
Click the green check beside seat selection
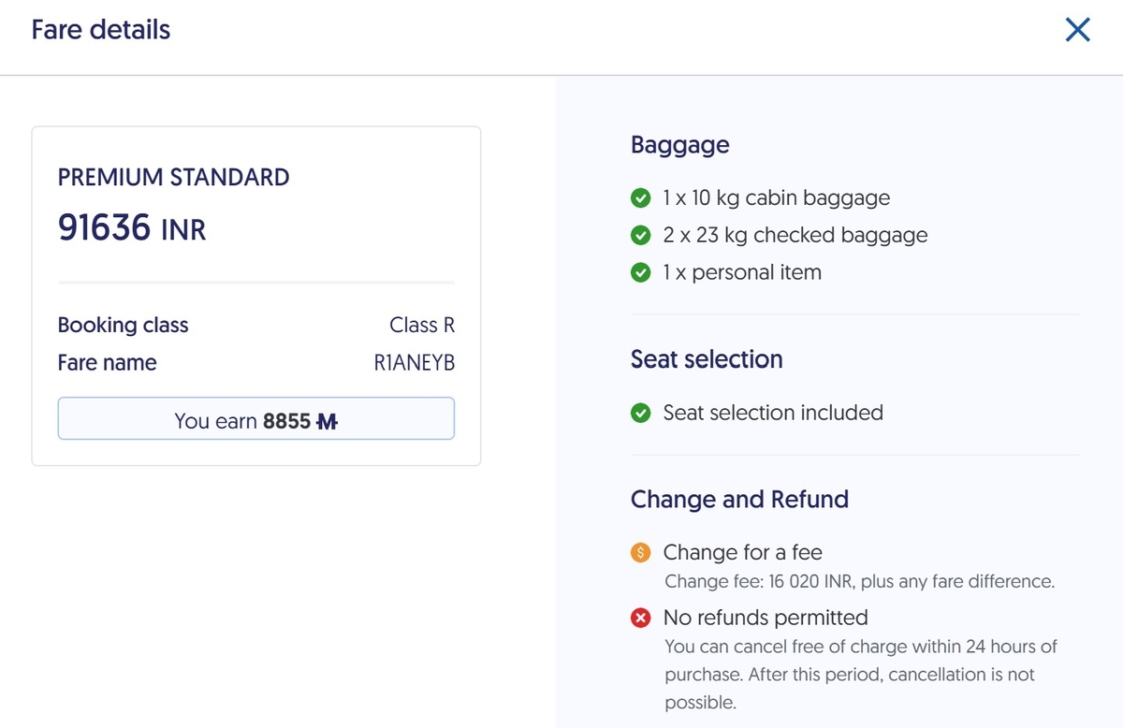point(641,413)
